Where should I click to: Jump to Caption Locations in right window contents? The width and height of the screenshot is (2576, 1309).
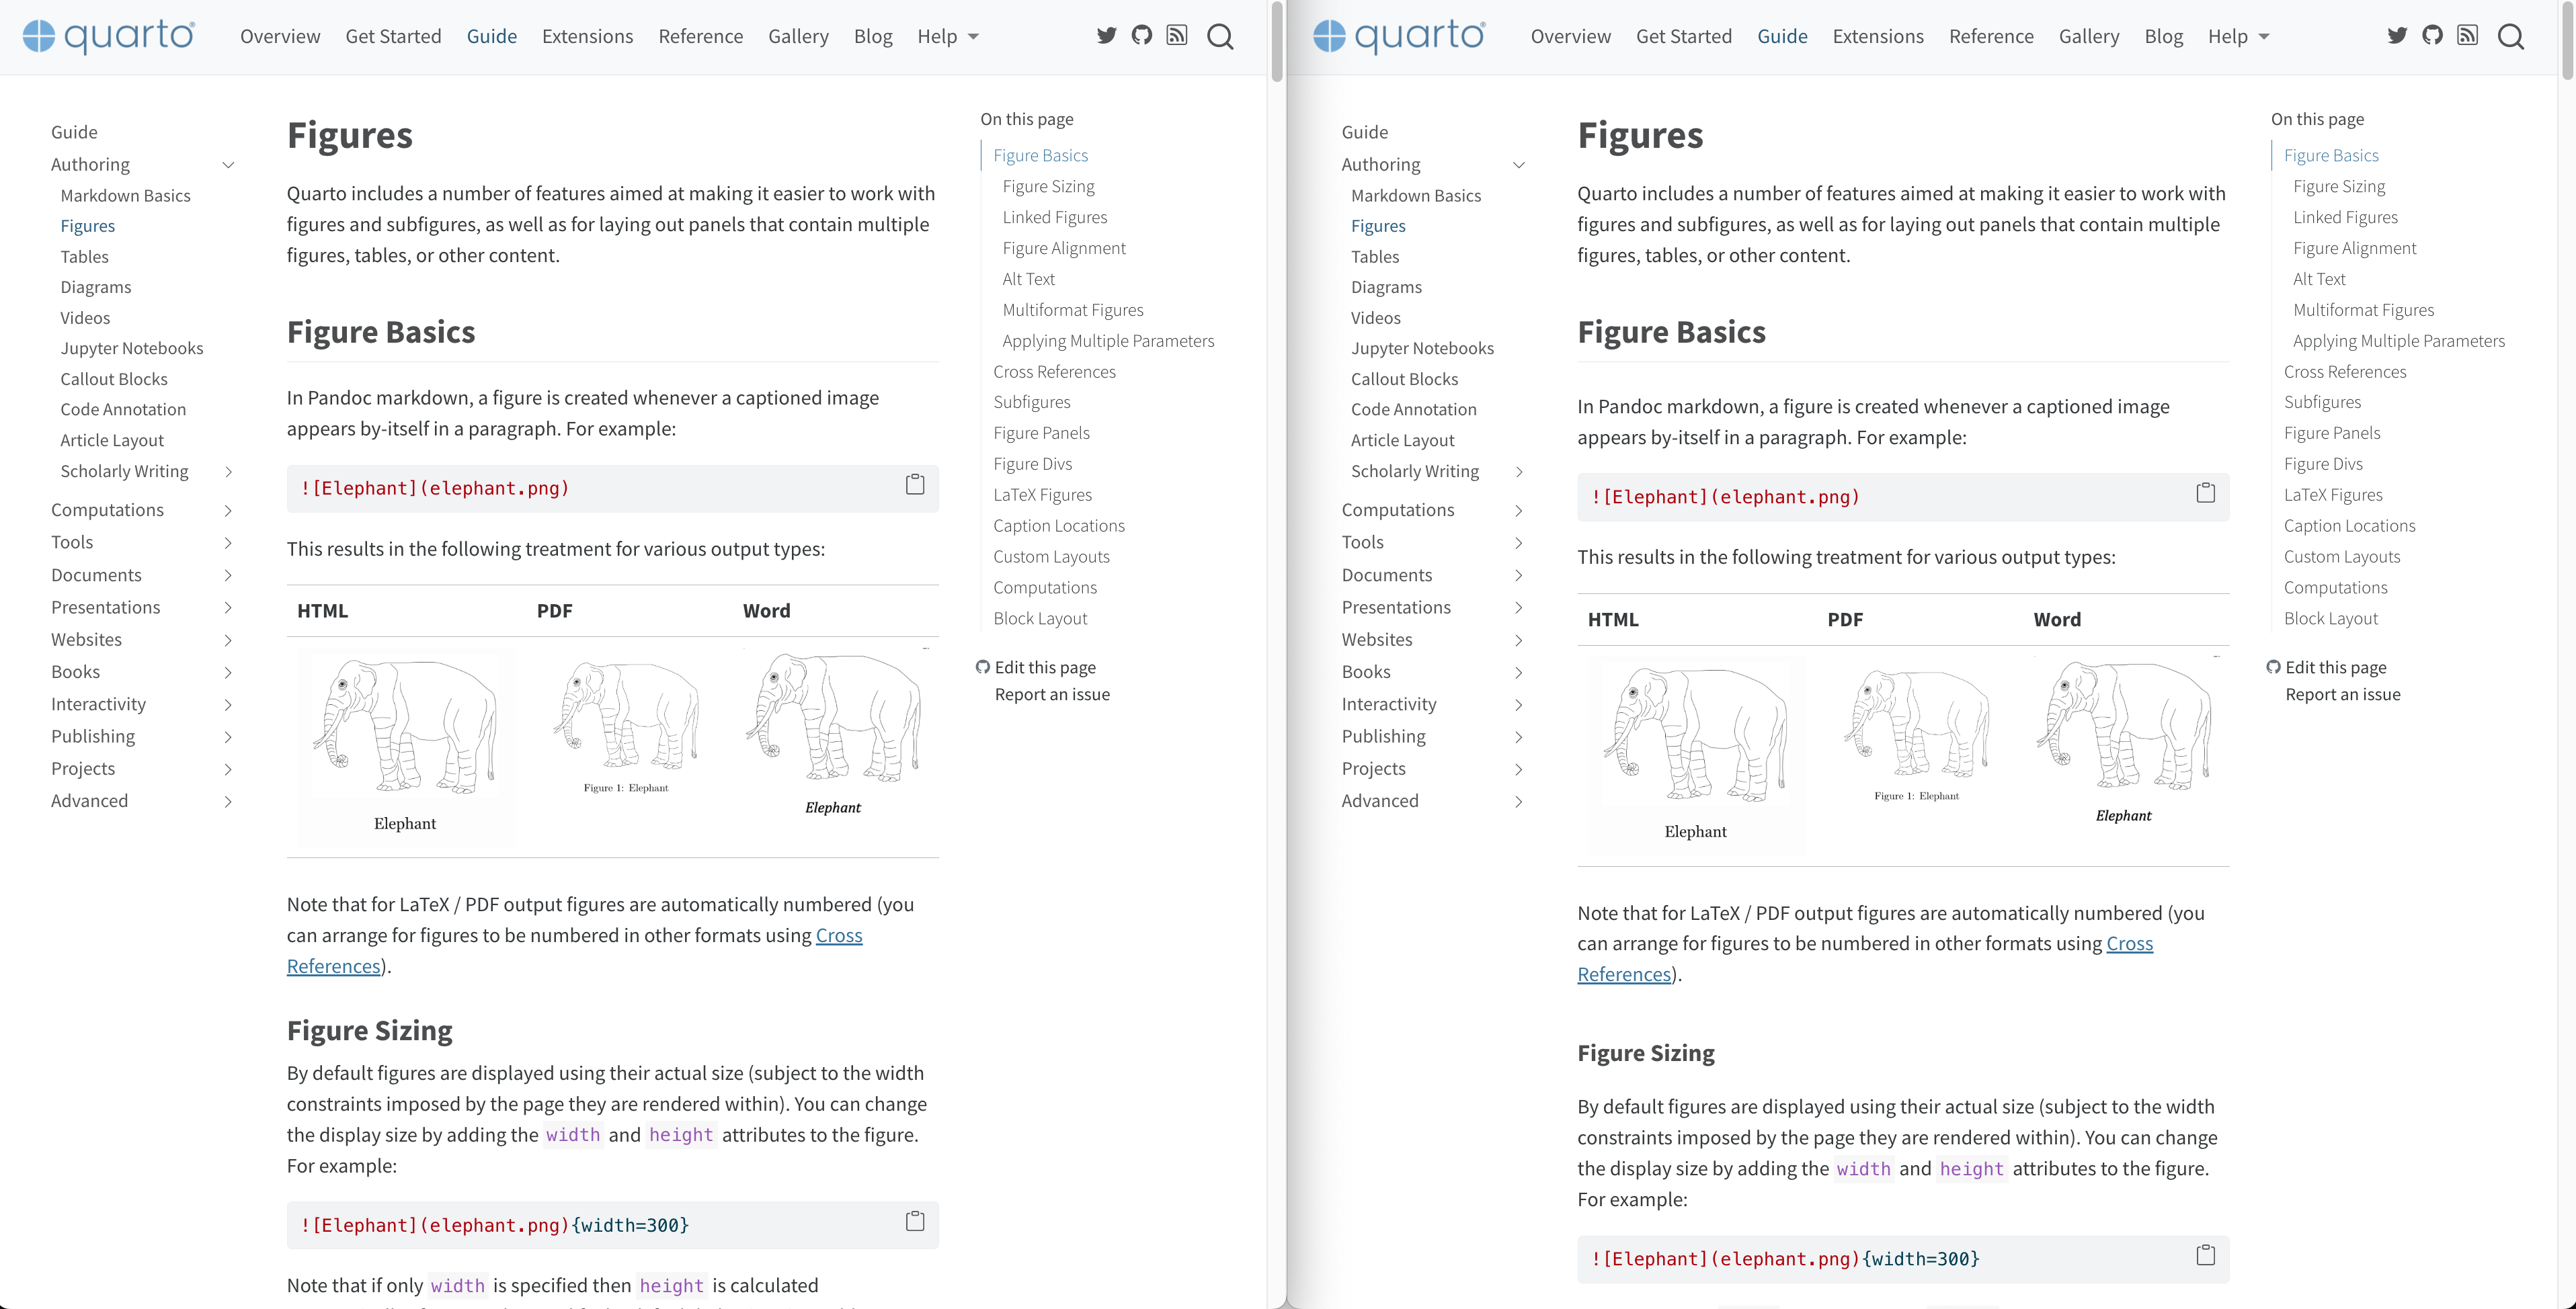pyautogui.click(x=2349, y=525)
